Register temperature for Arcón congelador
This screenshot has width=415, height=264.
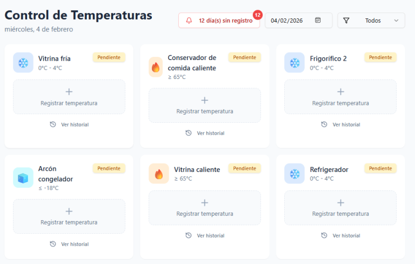[x=69, y=216]
